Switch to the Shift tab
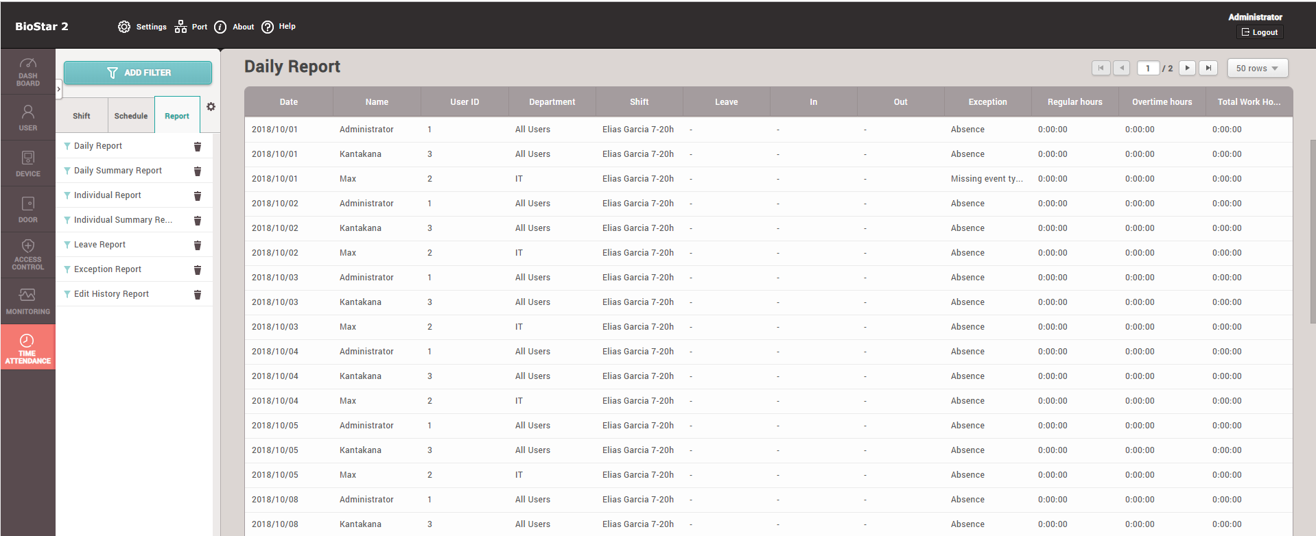1316x536 pixels. pos(82,116)
